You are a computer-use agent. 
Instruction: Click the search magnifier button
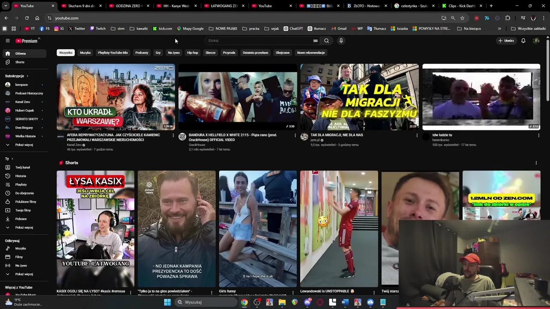[327, 41]
